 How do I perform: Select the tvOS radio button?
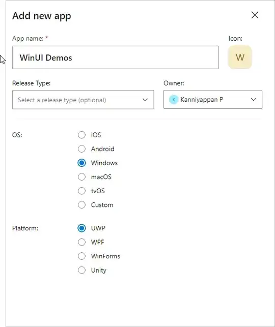click(x=81, y=191)
